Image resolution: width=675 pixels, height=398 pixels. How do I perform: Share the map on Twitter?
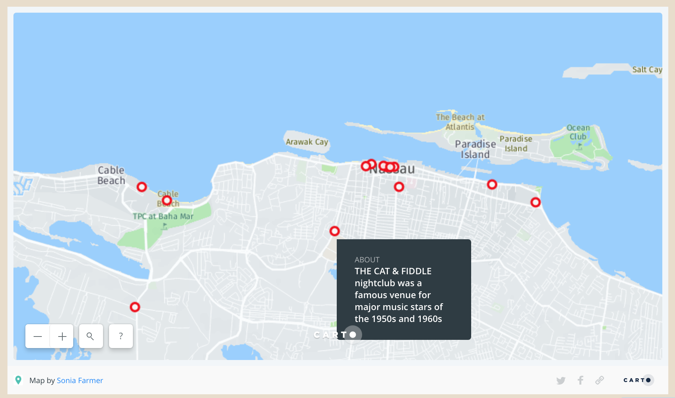pos(560,380)
